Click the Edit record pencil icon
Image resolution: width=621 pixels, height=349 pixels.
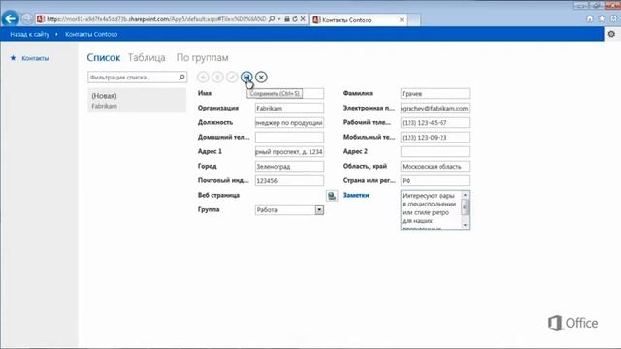232,78
